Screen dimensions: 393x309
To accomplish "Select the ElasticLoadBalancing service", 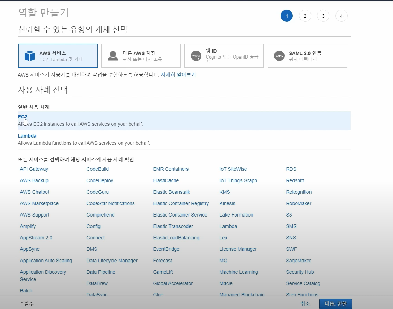I will click(176, 238).
